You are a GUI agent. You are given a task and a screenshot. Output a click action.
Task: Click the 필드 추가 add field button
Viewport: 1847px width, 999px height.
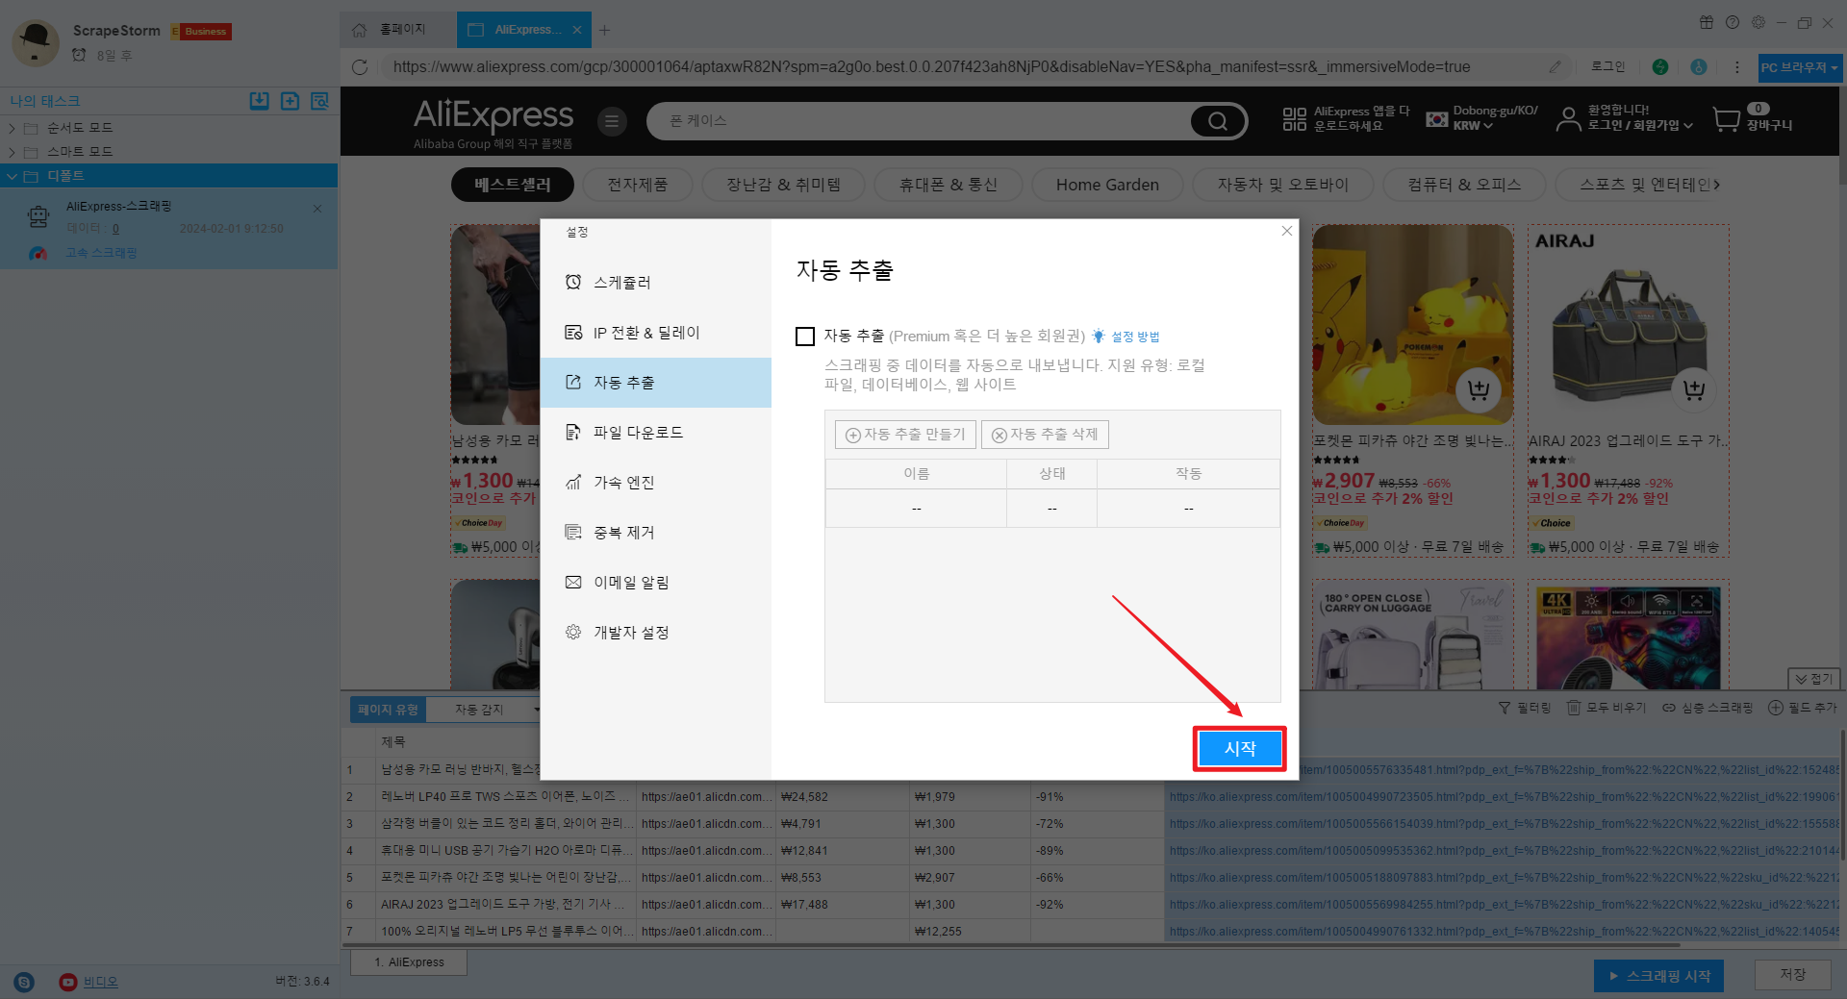[x=1803, y=708]
